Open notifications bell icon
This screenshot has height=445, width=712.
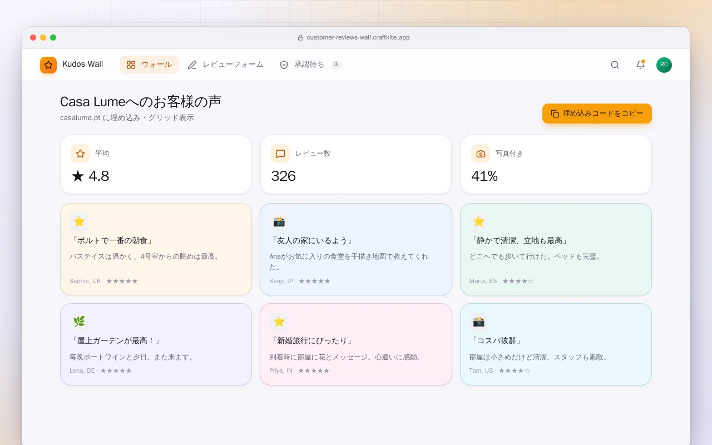(x=640, y=65)
